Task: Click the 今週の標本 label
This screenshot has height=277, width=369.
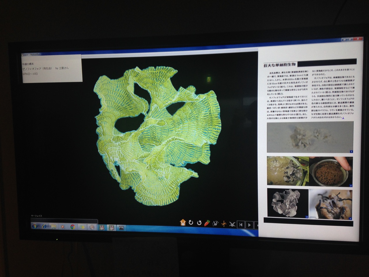Action: tap(28, 63)
